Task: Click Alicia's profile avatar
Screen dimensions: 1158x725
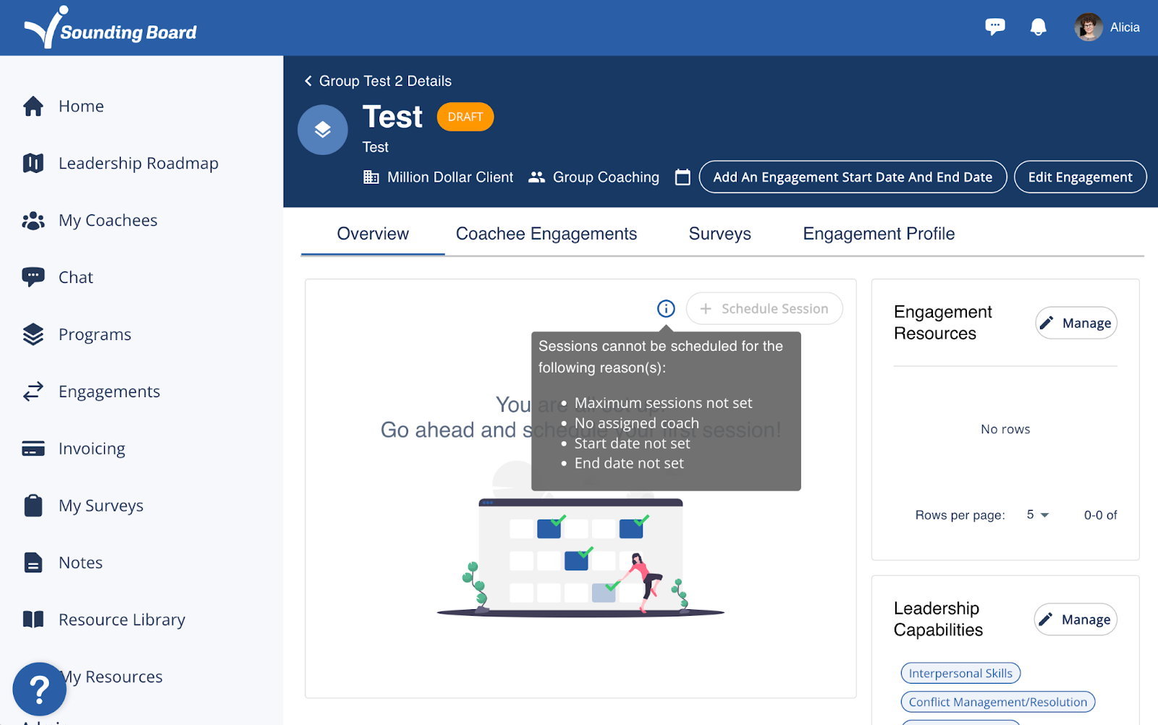Action: 1088,27
